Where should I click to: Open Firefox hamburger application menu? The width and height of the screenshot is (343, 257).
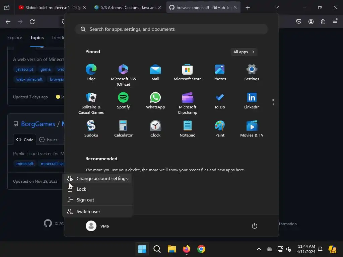[x=335, y=21]
